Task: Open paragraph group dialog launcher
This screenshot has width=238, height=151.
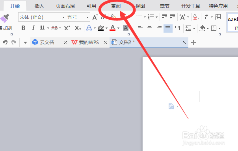Action: click(219, 35)
